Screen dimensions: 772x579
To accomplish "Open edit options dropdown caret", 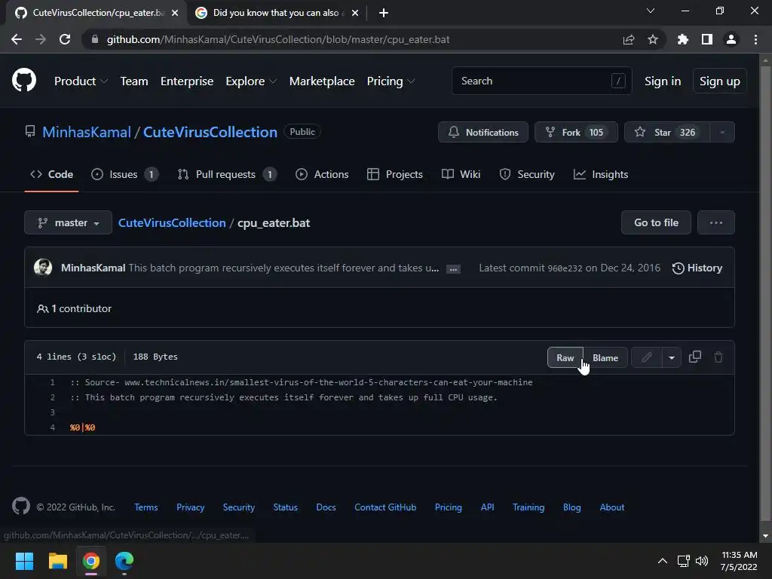I will click(672, 357).
